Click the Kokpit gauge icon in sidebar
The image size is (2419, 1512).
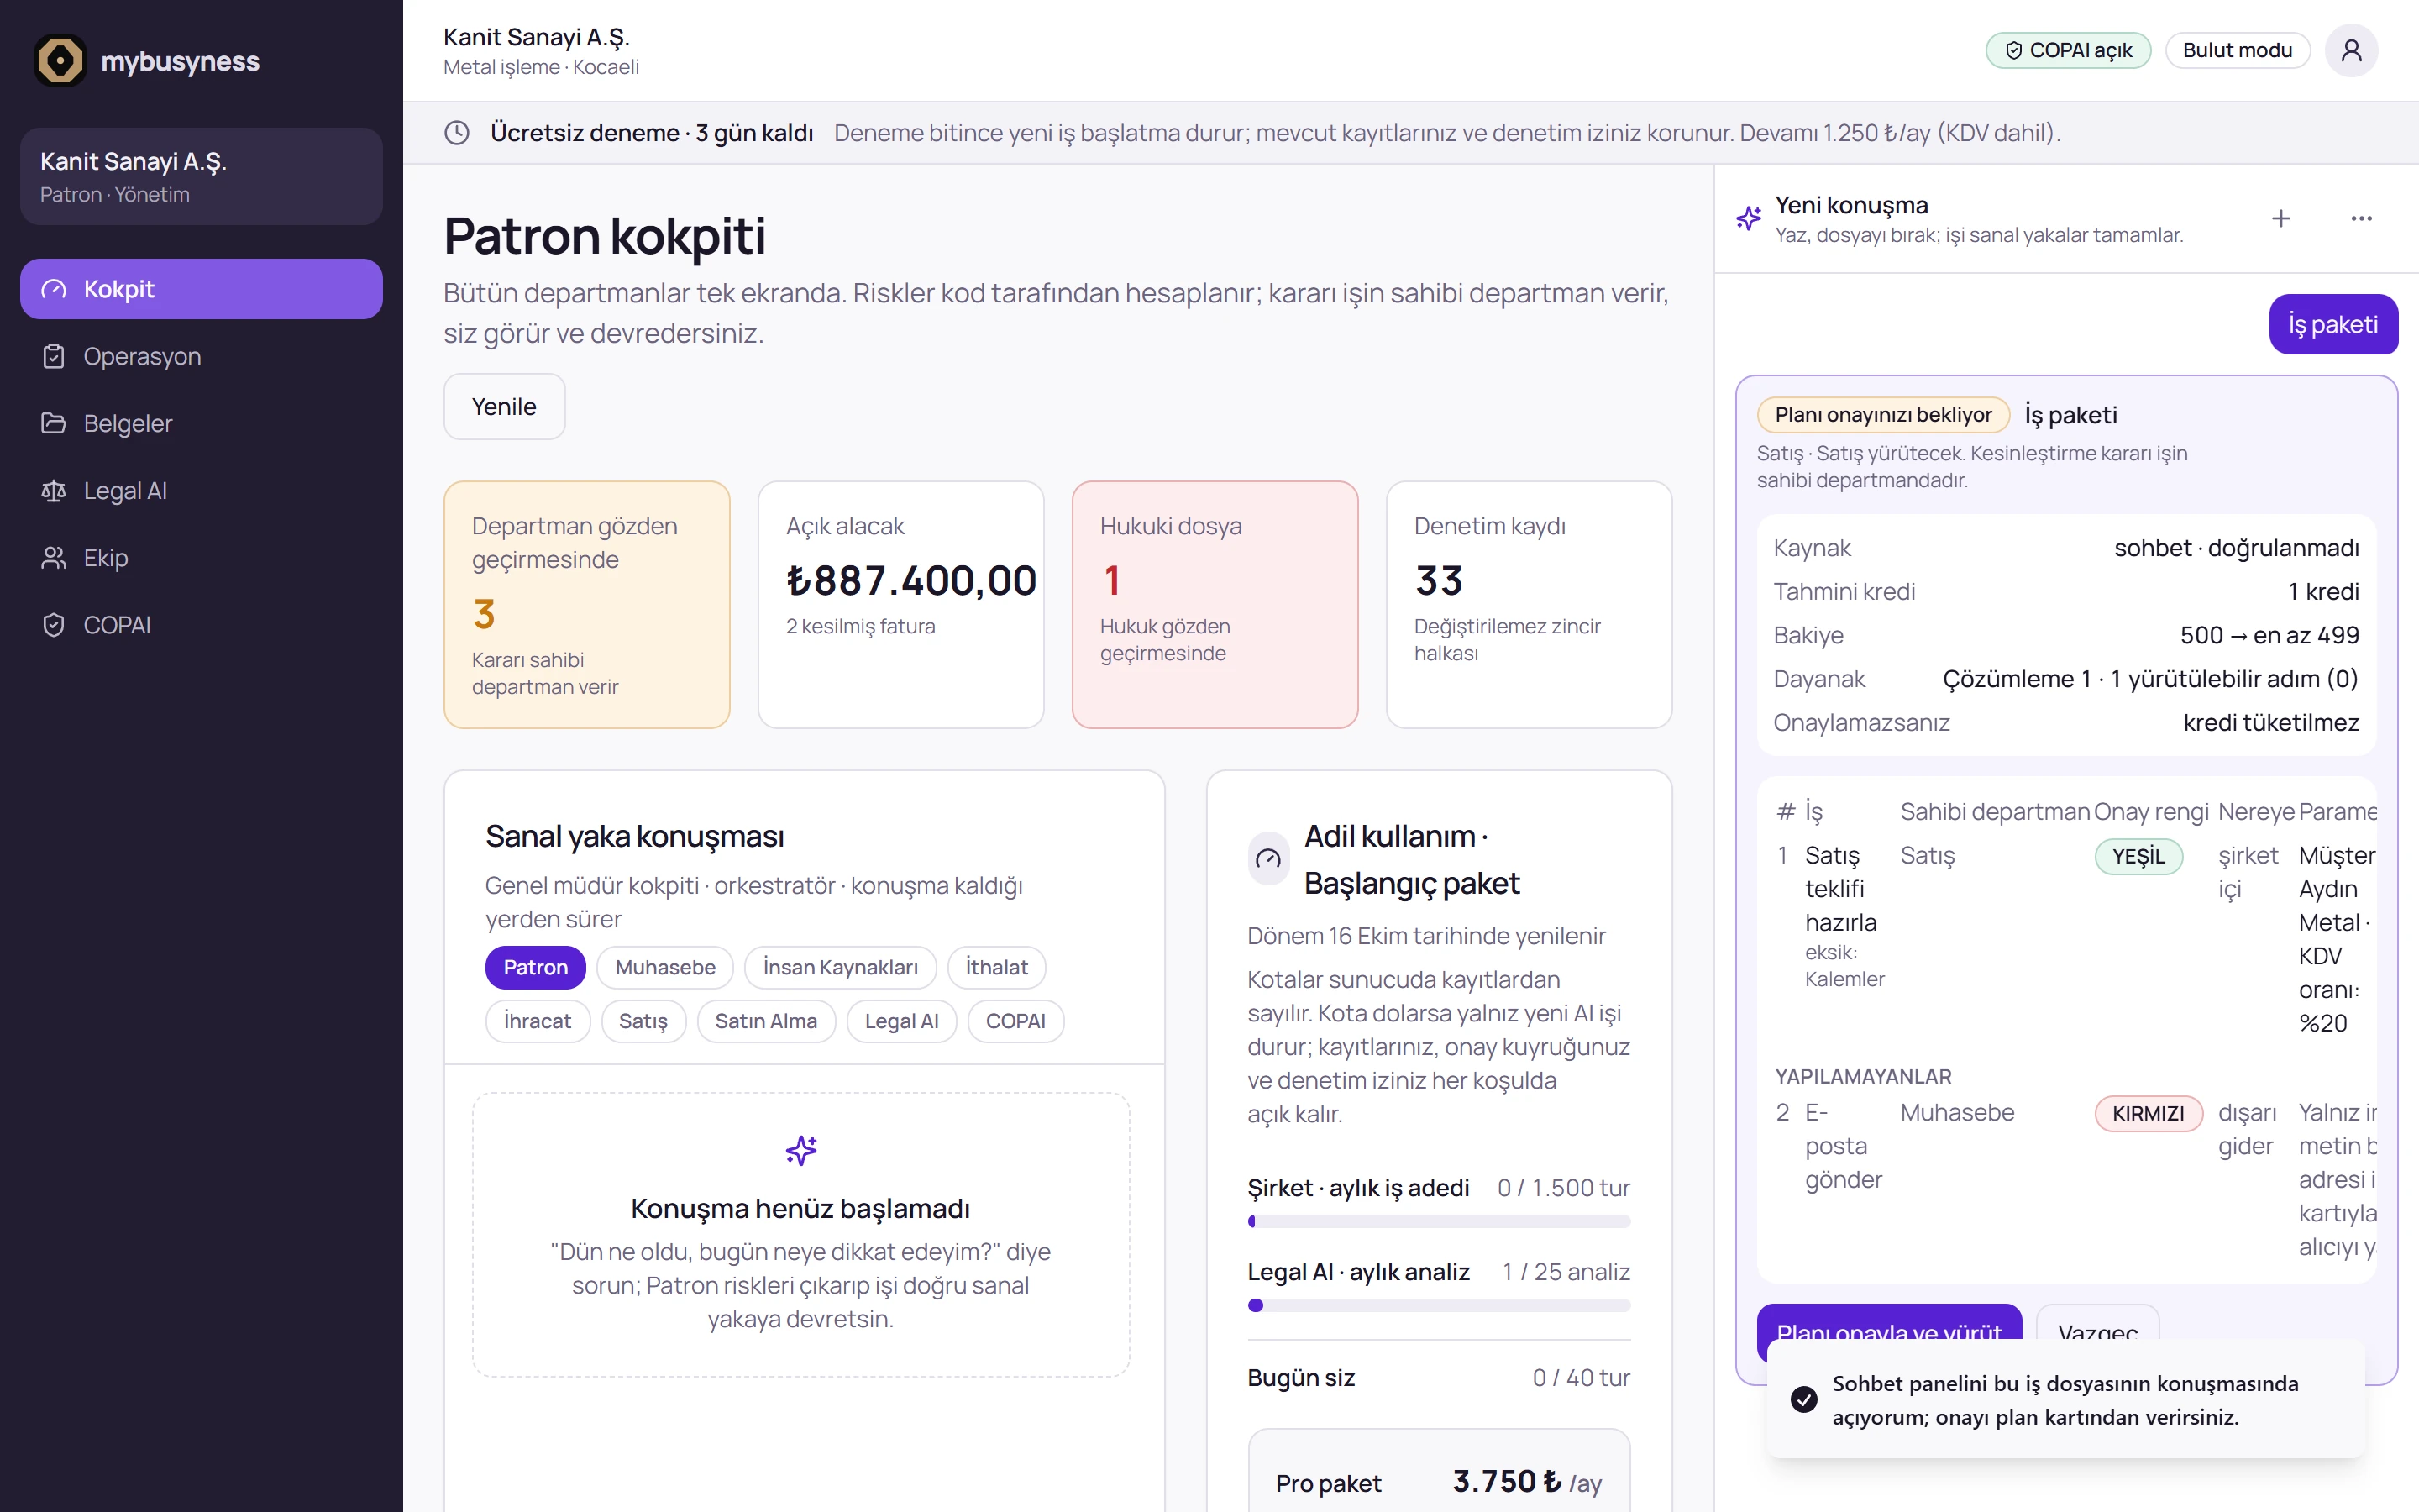pyautogui.click(x=54, y=289)
